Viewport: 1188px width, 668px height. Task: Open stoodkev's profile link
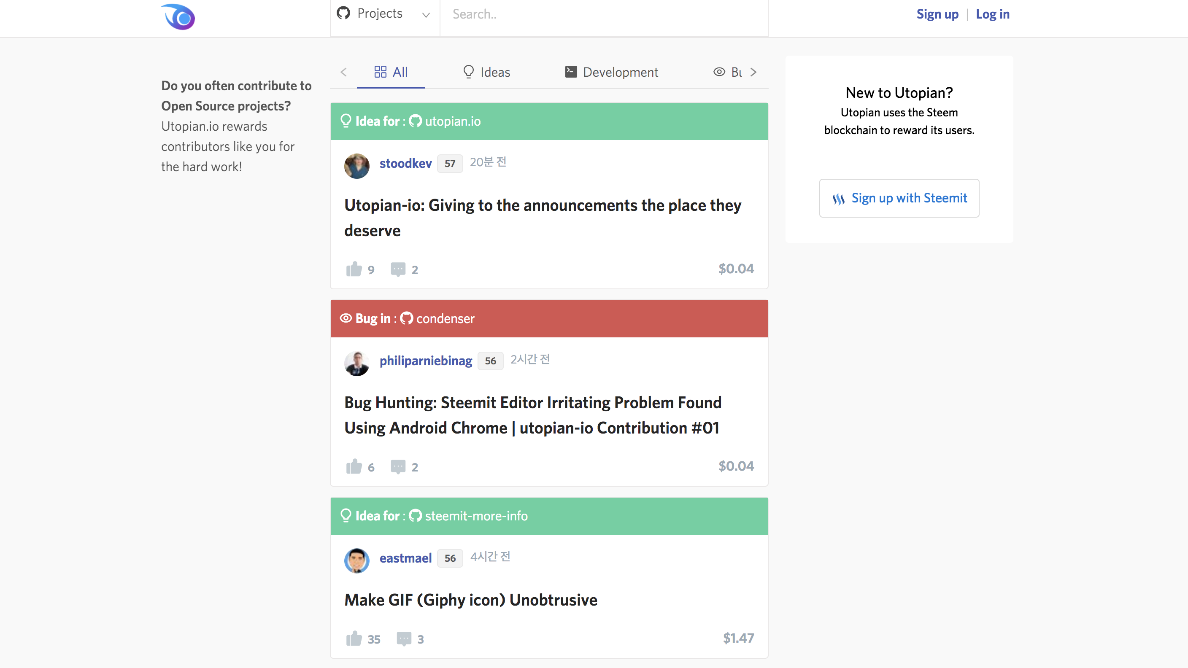[405, 163]
